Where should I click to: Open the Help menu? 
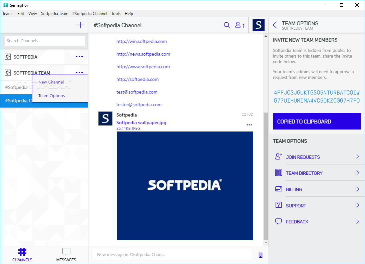129,13
